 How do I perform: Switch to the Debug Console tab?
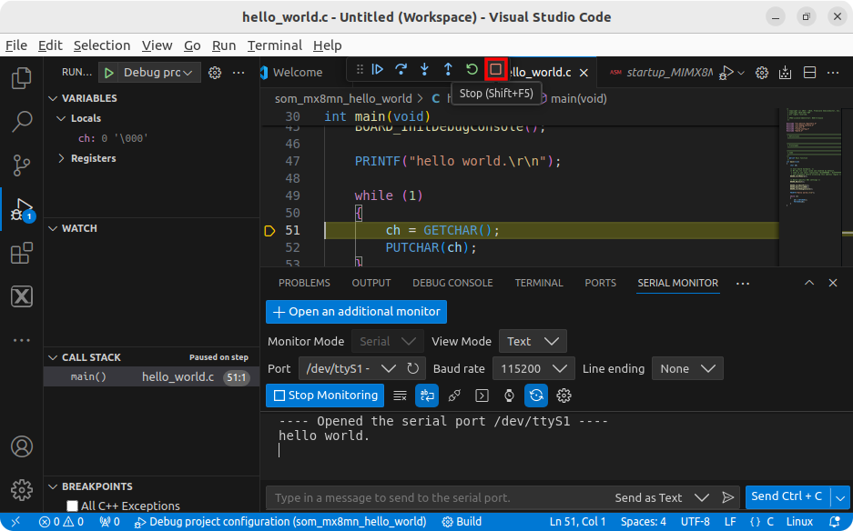pyautogui.click(x=452, y=283)
